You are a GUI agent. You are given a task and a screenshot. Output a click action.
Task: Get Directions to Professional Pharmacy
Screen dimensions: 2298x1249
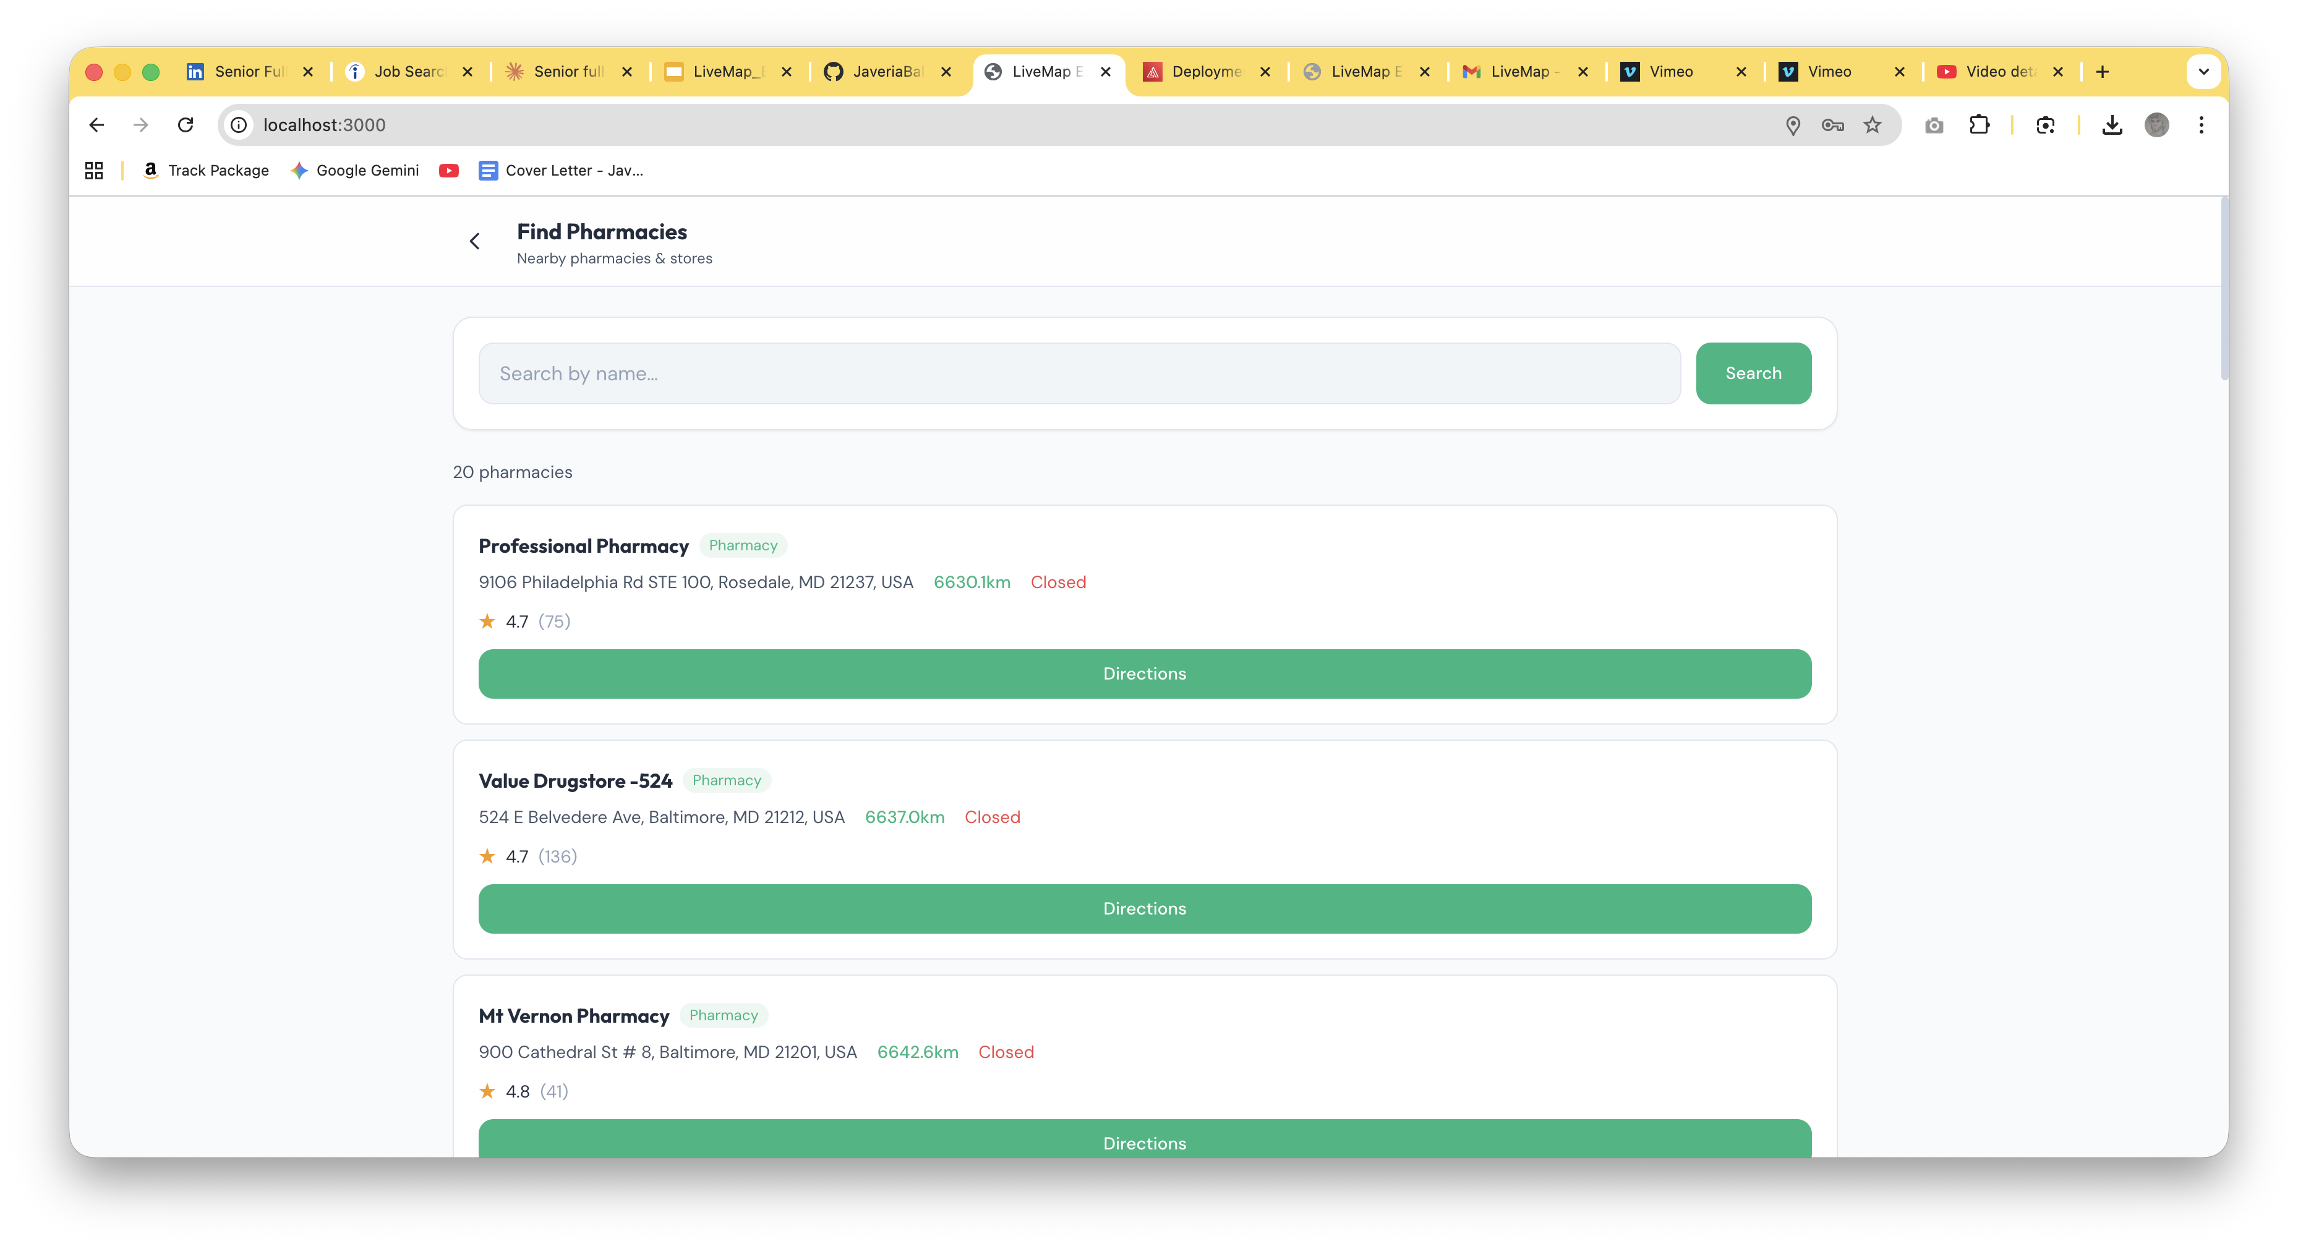click(1145, 673)
